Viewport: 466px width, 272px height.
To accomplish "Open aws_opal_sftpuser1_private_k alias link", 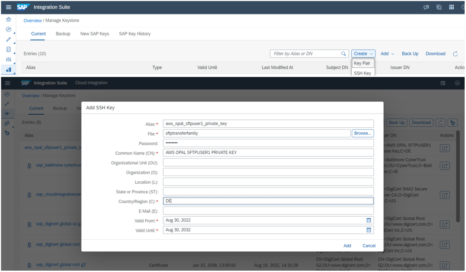I will point(53,147).
